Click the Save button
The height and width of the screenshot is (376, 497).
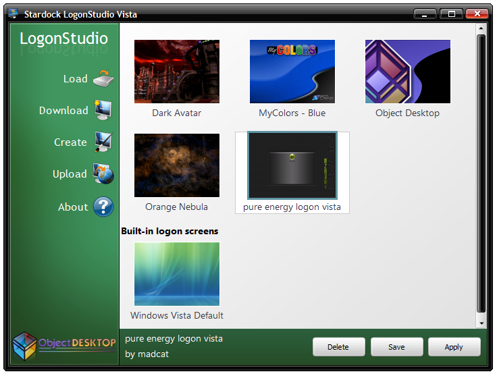[x=396, y=347]
